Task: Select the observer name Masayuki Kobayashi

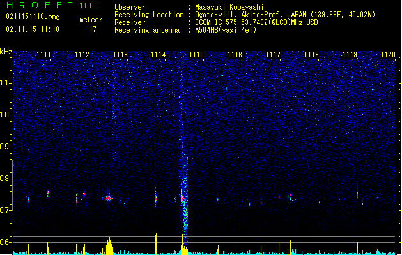Action: [x=229, y=7]
